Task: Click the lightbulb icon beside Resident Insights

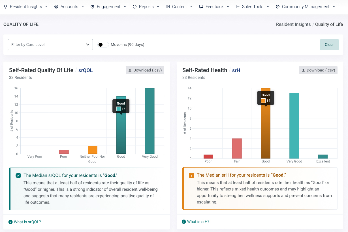Action: point(5,7)
